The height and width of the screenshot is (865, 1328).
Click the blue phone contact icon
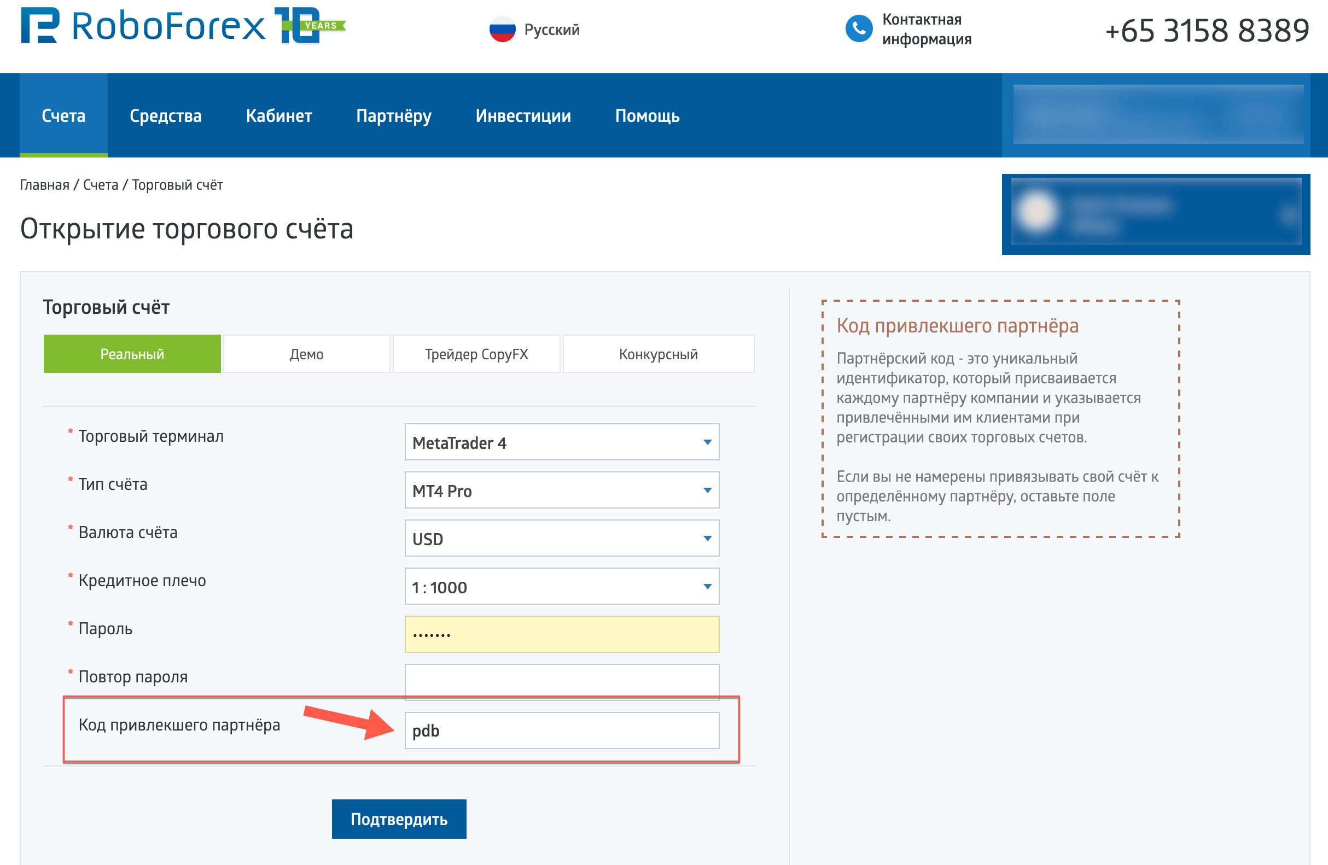click(859, 29)
